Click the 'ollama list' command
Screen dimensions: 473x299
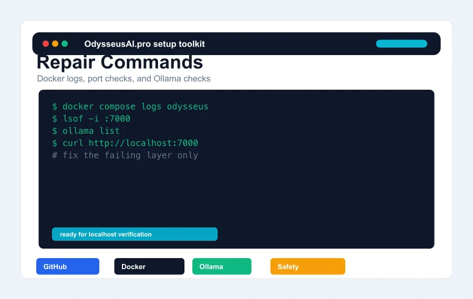coord(86,131)
